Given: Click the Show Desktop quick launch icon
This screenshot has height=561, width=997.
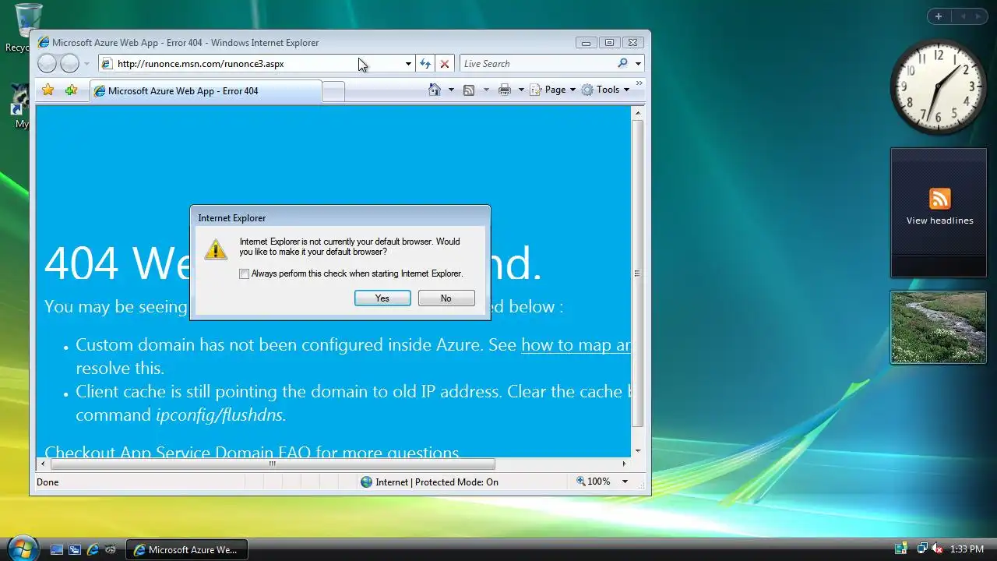Looking at the screenshot, I should 57,549.
